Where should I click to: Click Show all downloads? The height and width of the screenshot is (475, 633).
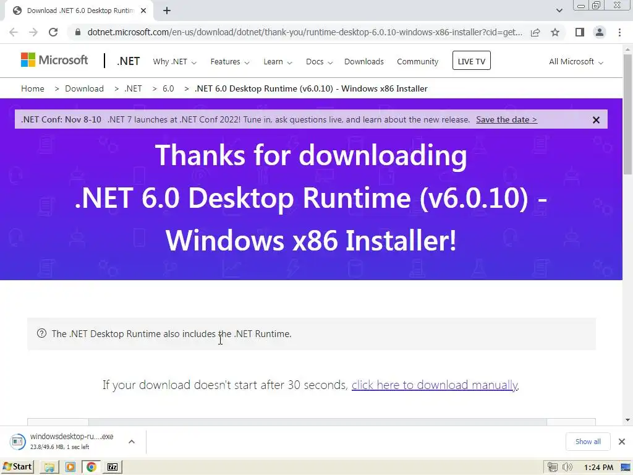(588, 442)
